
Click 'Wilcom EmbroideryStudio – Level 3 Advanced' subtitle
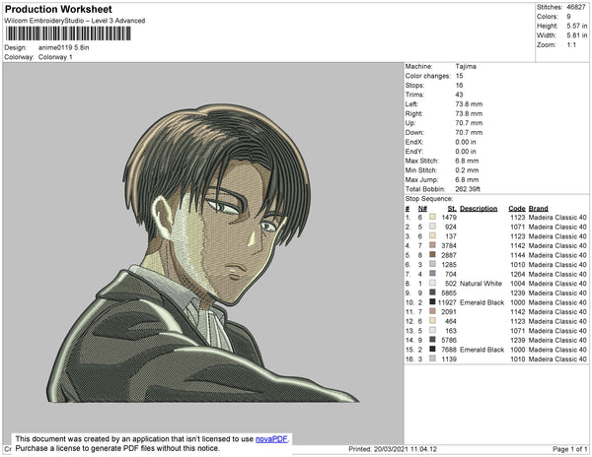pos(75,21)
